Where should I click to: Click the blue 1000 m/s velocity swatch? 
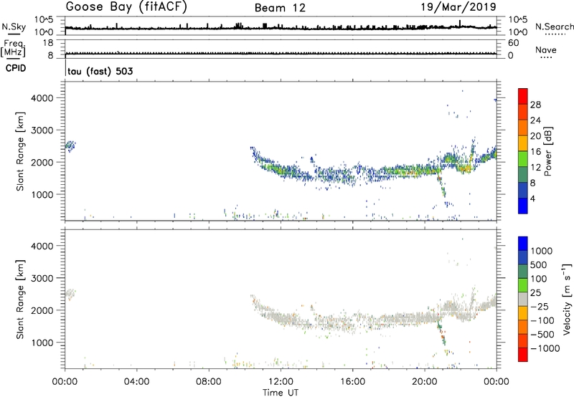click(x=523, y=244)
